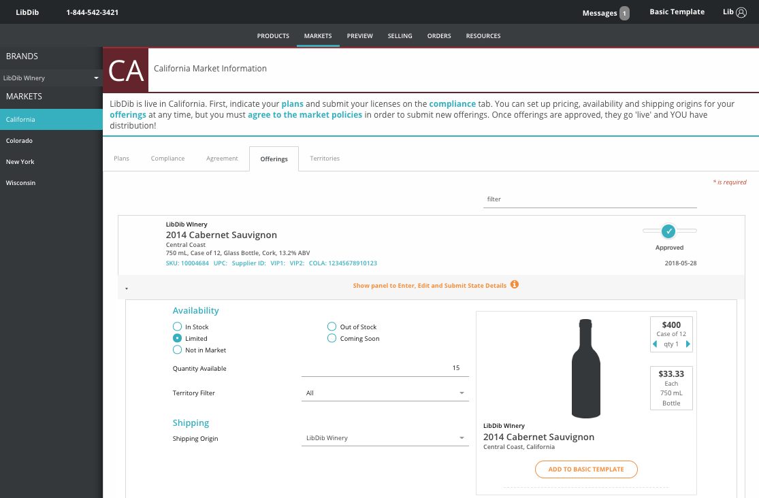
Task: Click the wine bottle product image
Action: tap(585, 368)
